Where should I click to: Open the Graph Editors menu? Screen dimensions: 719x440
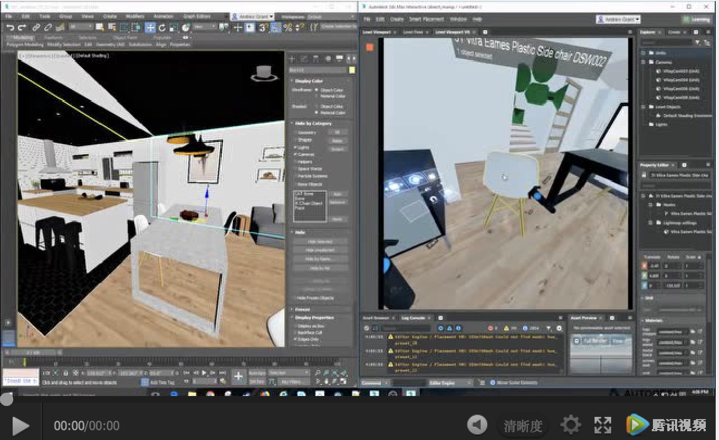click(x=197, y=16)
